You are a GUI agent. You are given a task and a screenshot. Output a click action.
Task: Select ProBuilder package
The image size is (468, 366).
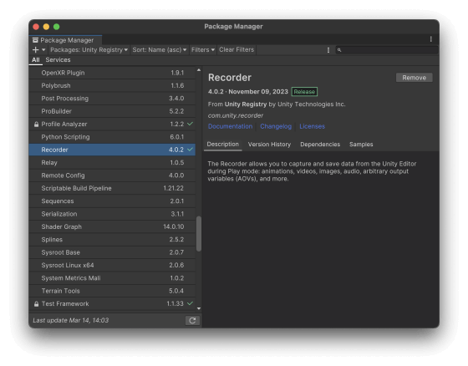112,111
